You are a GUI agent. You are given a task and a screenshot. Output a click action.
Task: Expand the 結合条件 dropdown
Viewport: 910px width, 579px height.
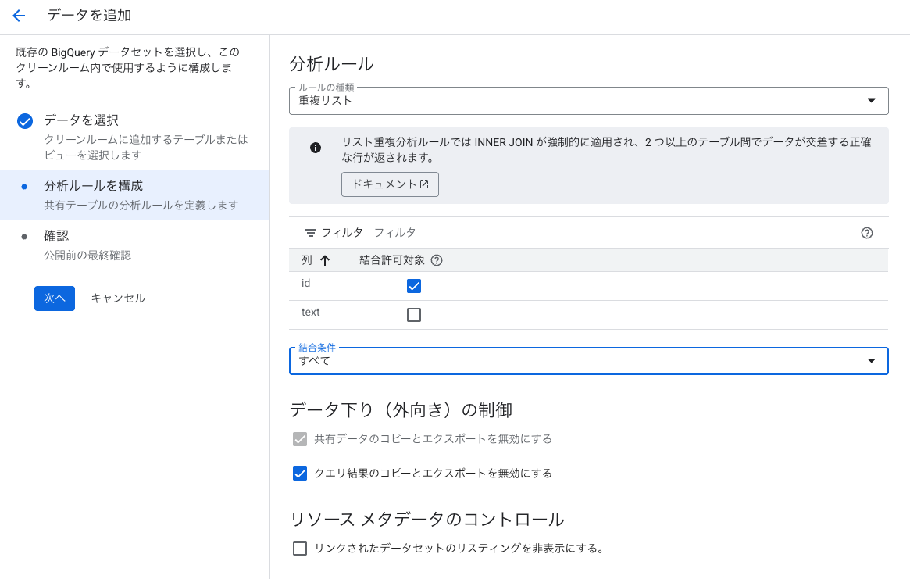point(588,361)
